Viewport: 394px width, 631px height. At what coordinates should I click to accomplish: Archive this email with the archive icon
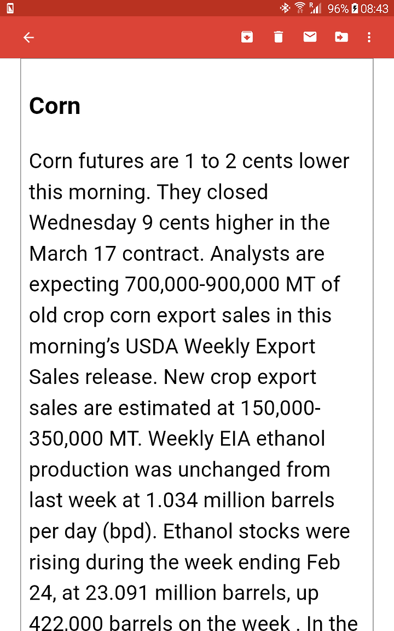pyautogui.click(x=247, y=37)
